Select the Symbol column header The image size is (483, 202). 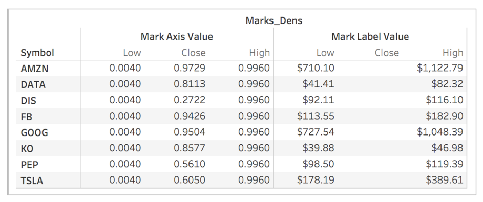point(37,53)
